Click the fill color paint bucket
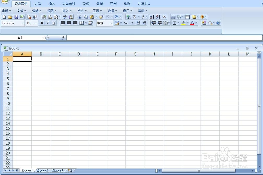 183,23
